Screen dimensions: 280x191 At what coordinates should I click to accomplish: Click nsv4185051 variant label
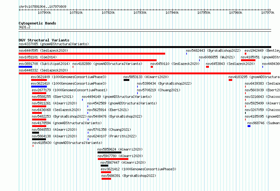(x=260, y=57)
